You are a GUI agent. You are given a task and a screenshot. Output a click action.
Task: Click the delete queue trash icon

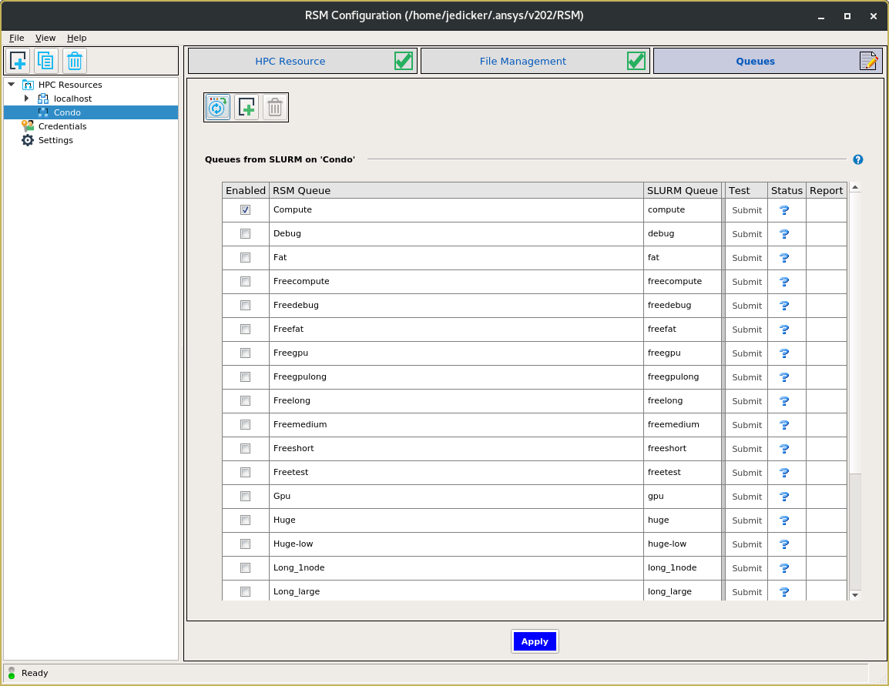pos(275,107)
